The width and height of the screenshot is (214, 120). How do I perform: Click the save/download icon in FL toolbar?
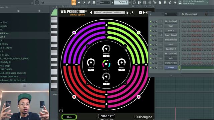(180, 2)
